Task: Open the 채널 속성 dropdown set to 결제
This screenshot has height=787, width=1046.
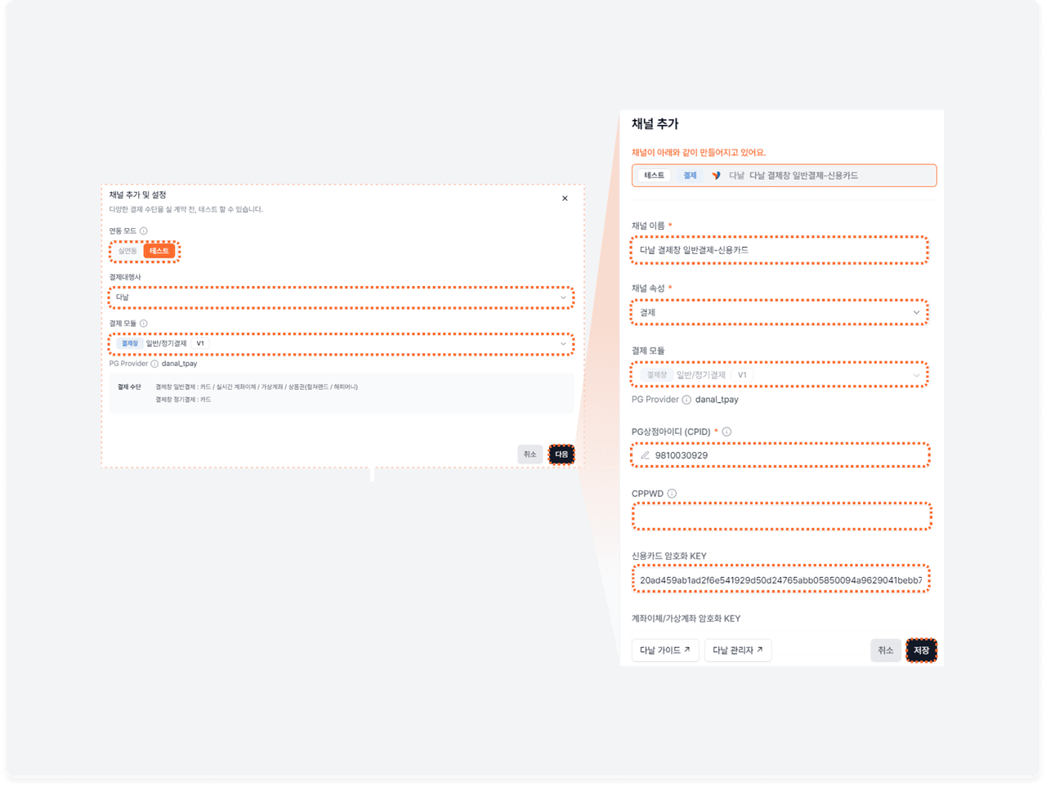Action: [x=779, y=312]
